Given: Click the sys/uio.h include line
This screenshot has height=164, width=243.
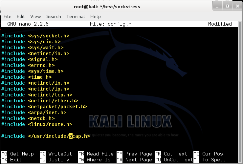Looking at the screenshot, I should pyautogui.click(x=31, y=42).
